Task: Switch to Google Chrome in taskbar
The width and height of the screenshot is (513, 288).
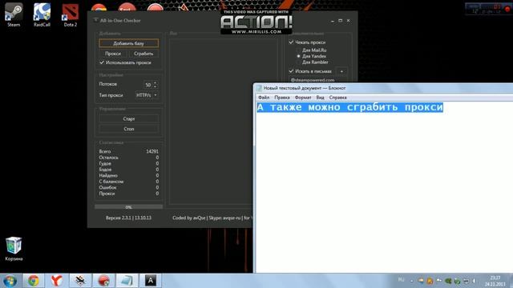Action: click(x=33, y=281)
